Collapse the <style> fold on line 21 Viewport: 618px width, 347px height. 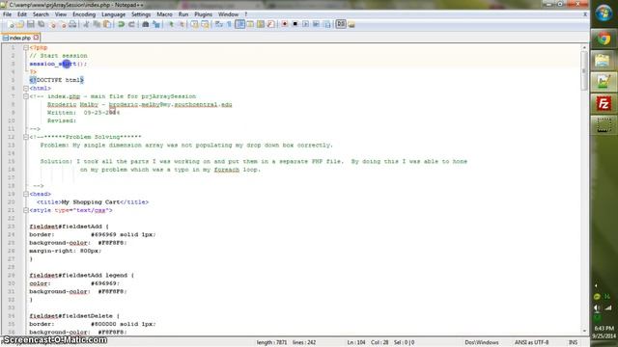click(26, 210)
